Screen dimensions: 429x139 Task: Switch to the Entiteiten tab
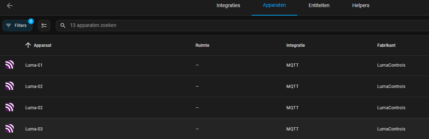pos(319,6)
